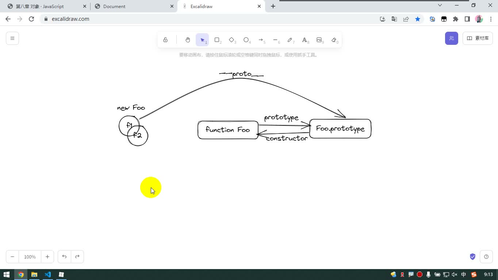This screenshot has height=280, width=498.
Task: Zoom in with the plus button
Action: pyautogui.click(x=47, y=257)
